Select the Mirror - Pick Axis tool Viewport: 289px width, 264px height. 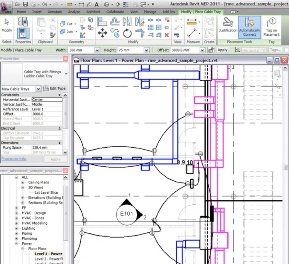[x=127, y=21]
